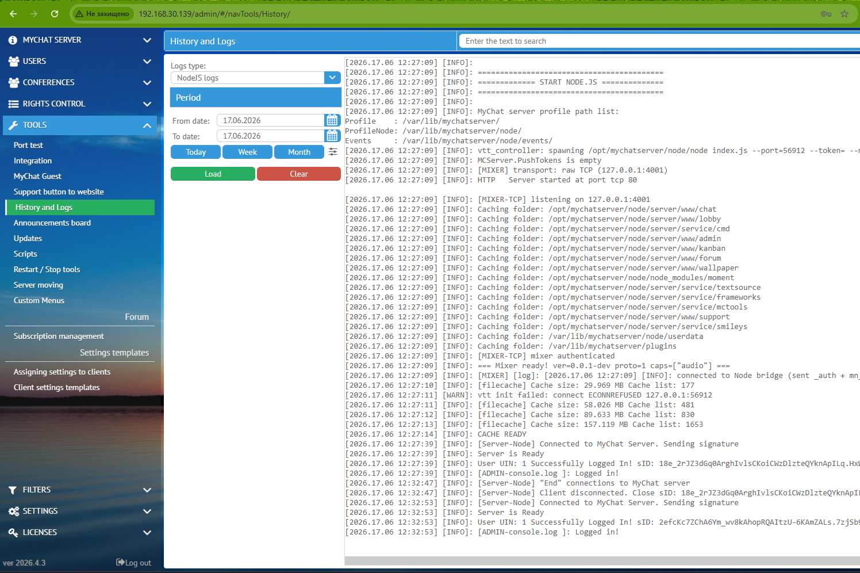Click the password key icon in the address bar
This screenshot has height=573, width=860.
(x=826, y=14)
